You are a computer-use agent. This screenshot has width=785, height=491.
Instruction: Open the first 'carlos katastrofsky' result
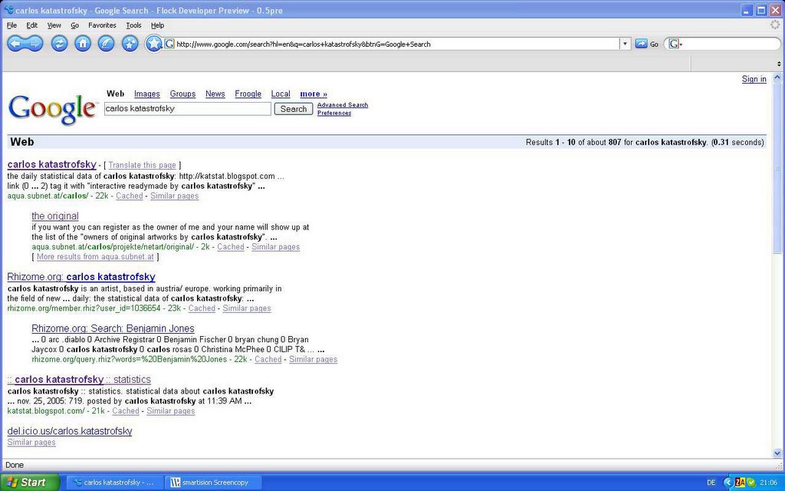click(52, 164)
